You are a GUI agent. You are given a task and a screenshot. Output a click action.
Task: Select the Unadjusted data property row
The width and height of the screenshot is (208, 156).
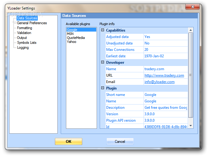pyautogui.click(x=147, y=43)
